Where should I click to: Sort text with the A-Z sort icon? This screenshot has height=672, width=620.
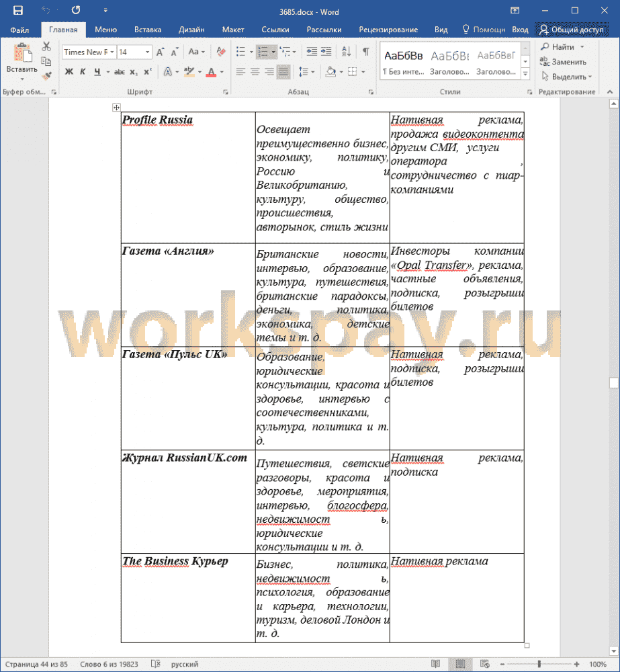point(346,52)
